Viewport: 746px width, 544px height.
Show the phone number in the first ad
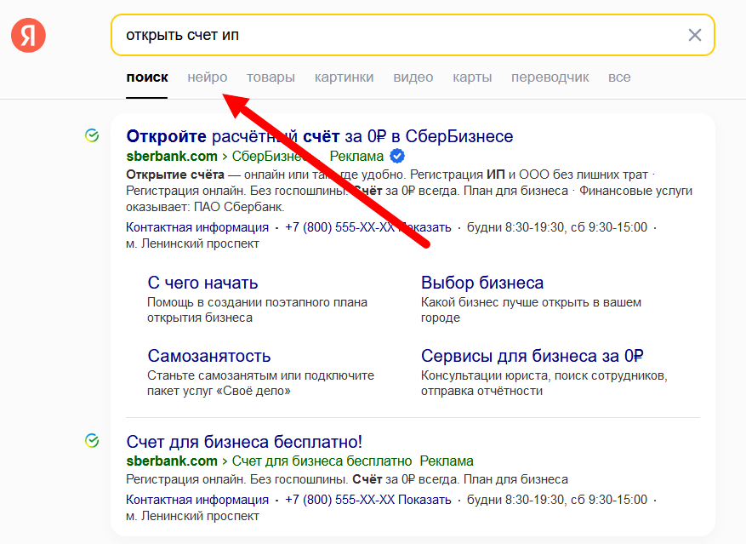[x=368, y=227]
